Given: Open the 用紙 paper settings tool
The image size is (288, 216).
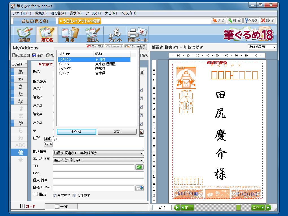Looking at the screenshot, I should click(x=70, y=34).
